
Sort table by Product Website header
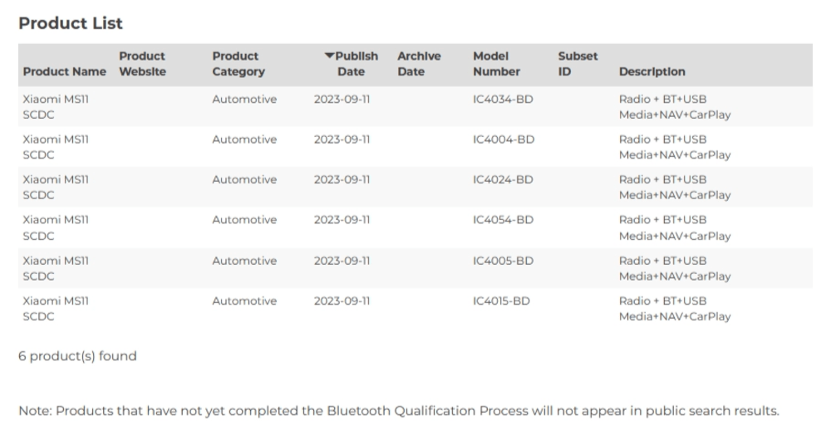tap(142, 64)
